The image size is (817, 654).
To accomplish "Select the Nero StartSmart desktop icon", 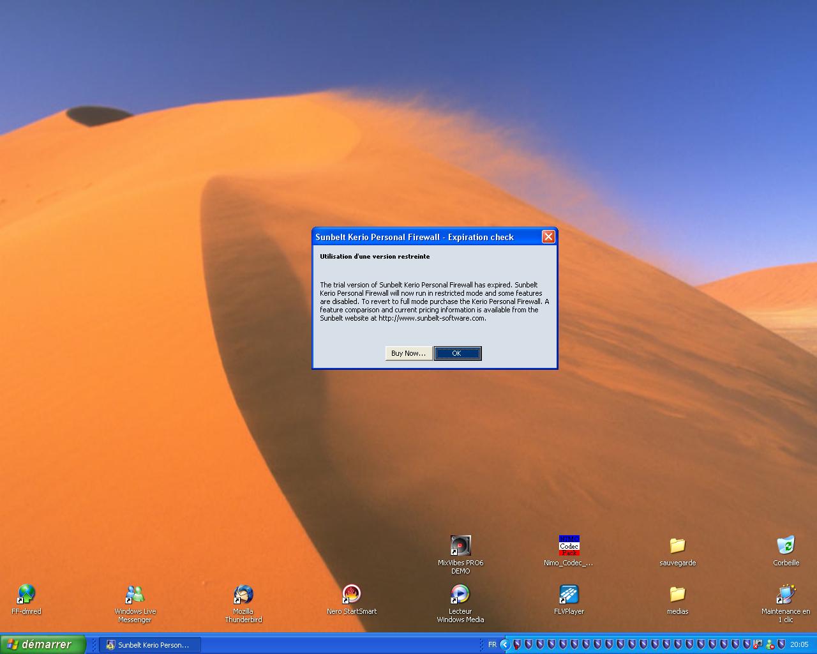I will click(352, 600).
